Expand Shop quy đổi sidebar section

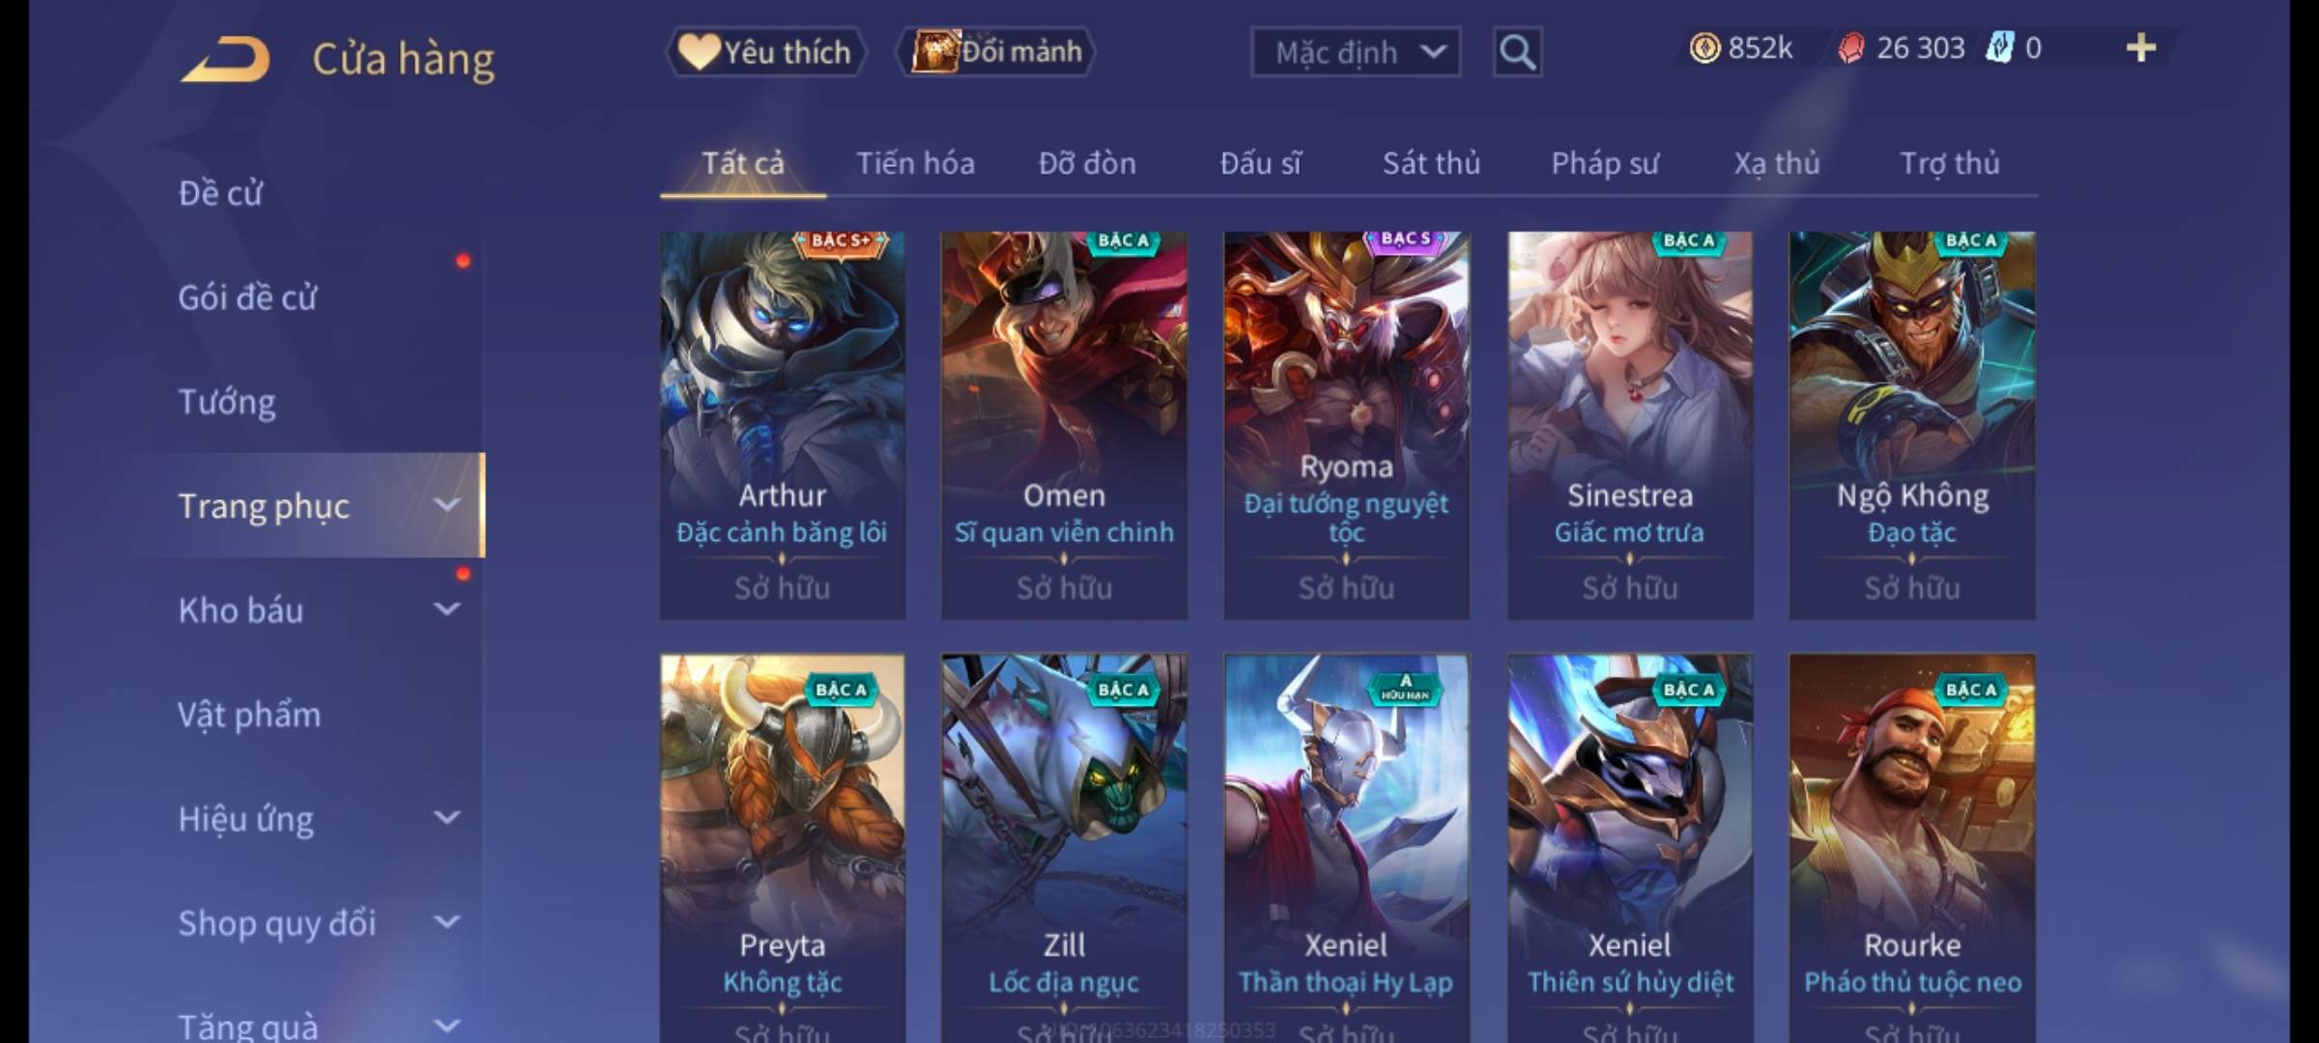click(x=446, y=922)
